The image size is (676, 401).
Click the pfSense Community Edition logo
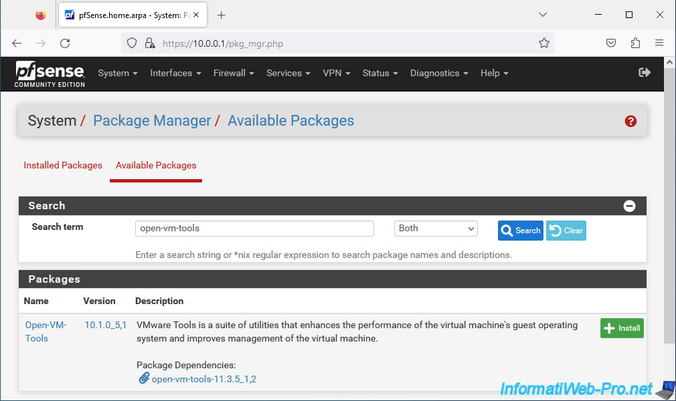[50, 74]
